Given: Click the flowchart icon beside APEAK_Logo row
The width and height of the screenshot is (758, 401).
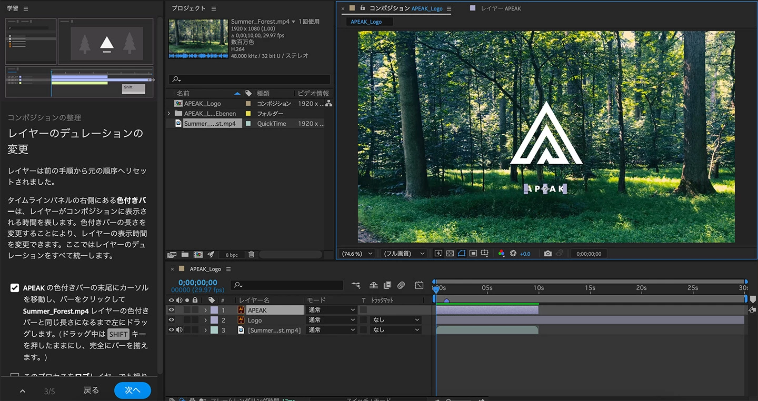Looking at the screenshot, I should pyautogui.click(x=328, y=104).
